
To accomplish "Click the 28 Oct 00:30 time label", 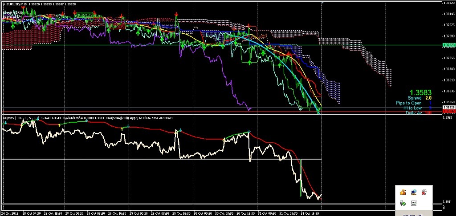I will pos(74,213).
